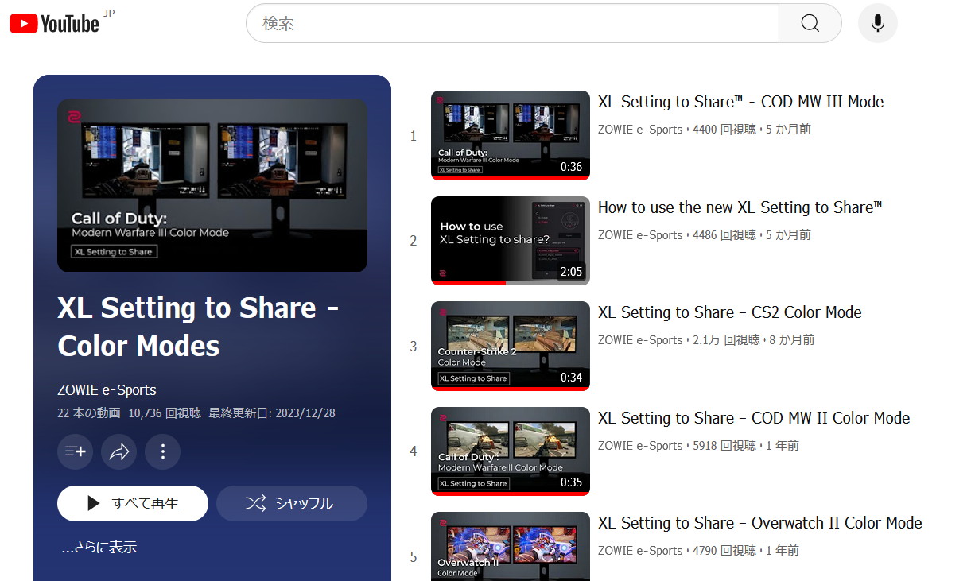The width and height of the screenshot is (971, 581).
Task: Click 4790 回視聴 view count text
Action: 724,551
